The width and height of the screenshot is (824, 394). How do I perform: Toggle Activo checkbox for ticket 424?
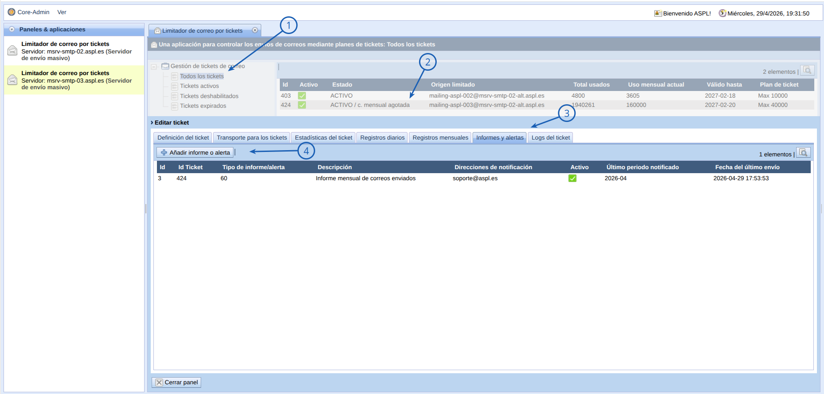(302, 105)
